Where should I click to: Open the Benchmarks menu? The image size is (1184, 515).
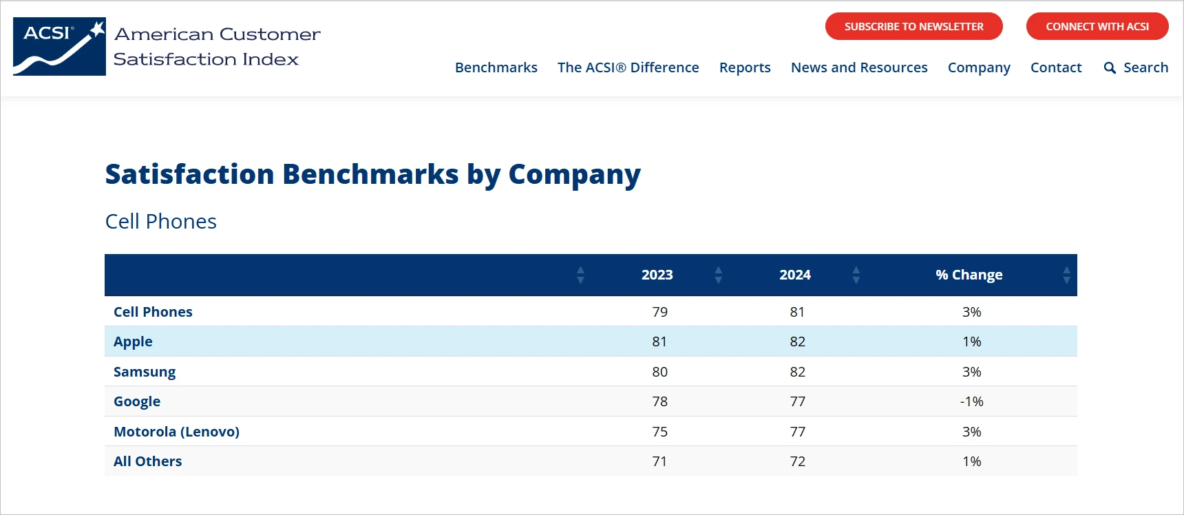(496, 67)
